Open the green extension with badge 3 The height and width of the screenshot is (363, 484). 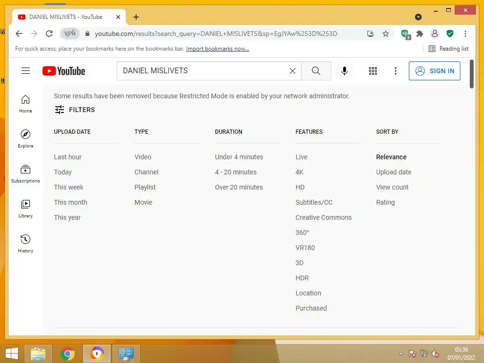tap(406, 34)
